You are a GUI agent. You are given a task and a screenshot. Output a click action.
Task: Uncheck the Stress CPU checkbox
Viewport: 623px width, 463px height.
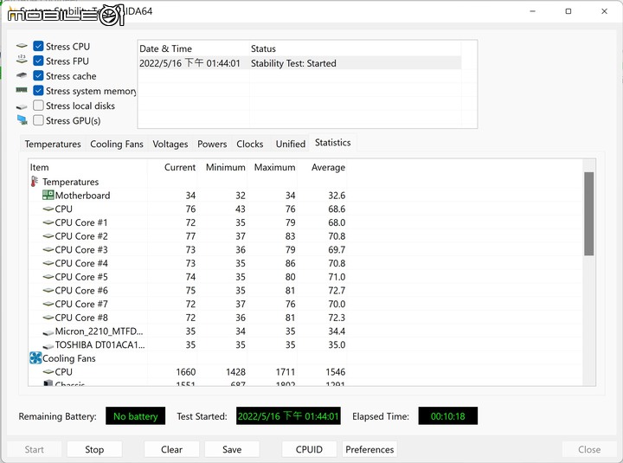coord(38,46)
